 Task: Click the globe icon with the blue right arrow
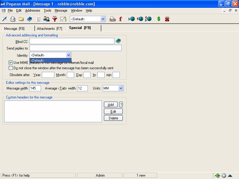click(x=131, y=19)
